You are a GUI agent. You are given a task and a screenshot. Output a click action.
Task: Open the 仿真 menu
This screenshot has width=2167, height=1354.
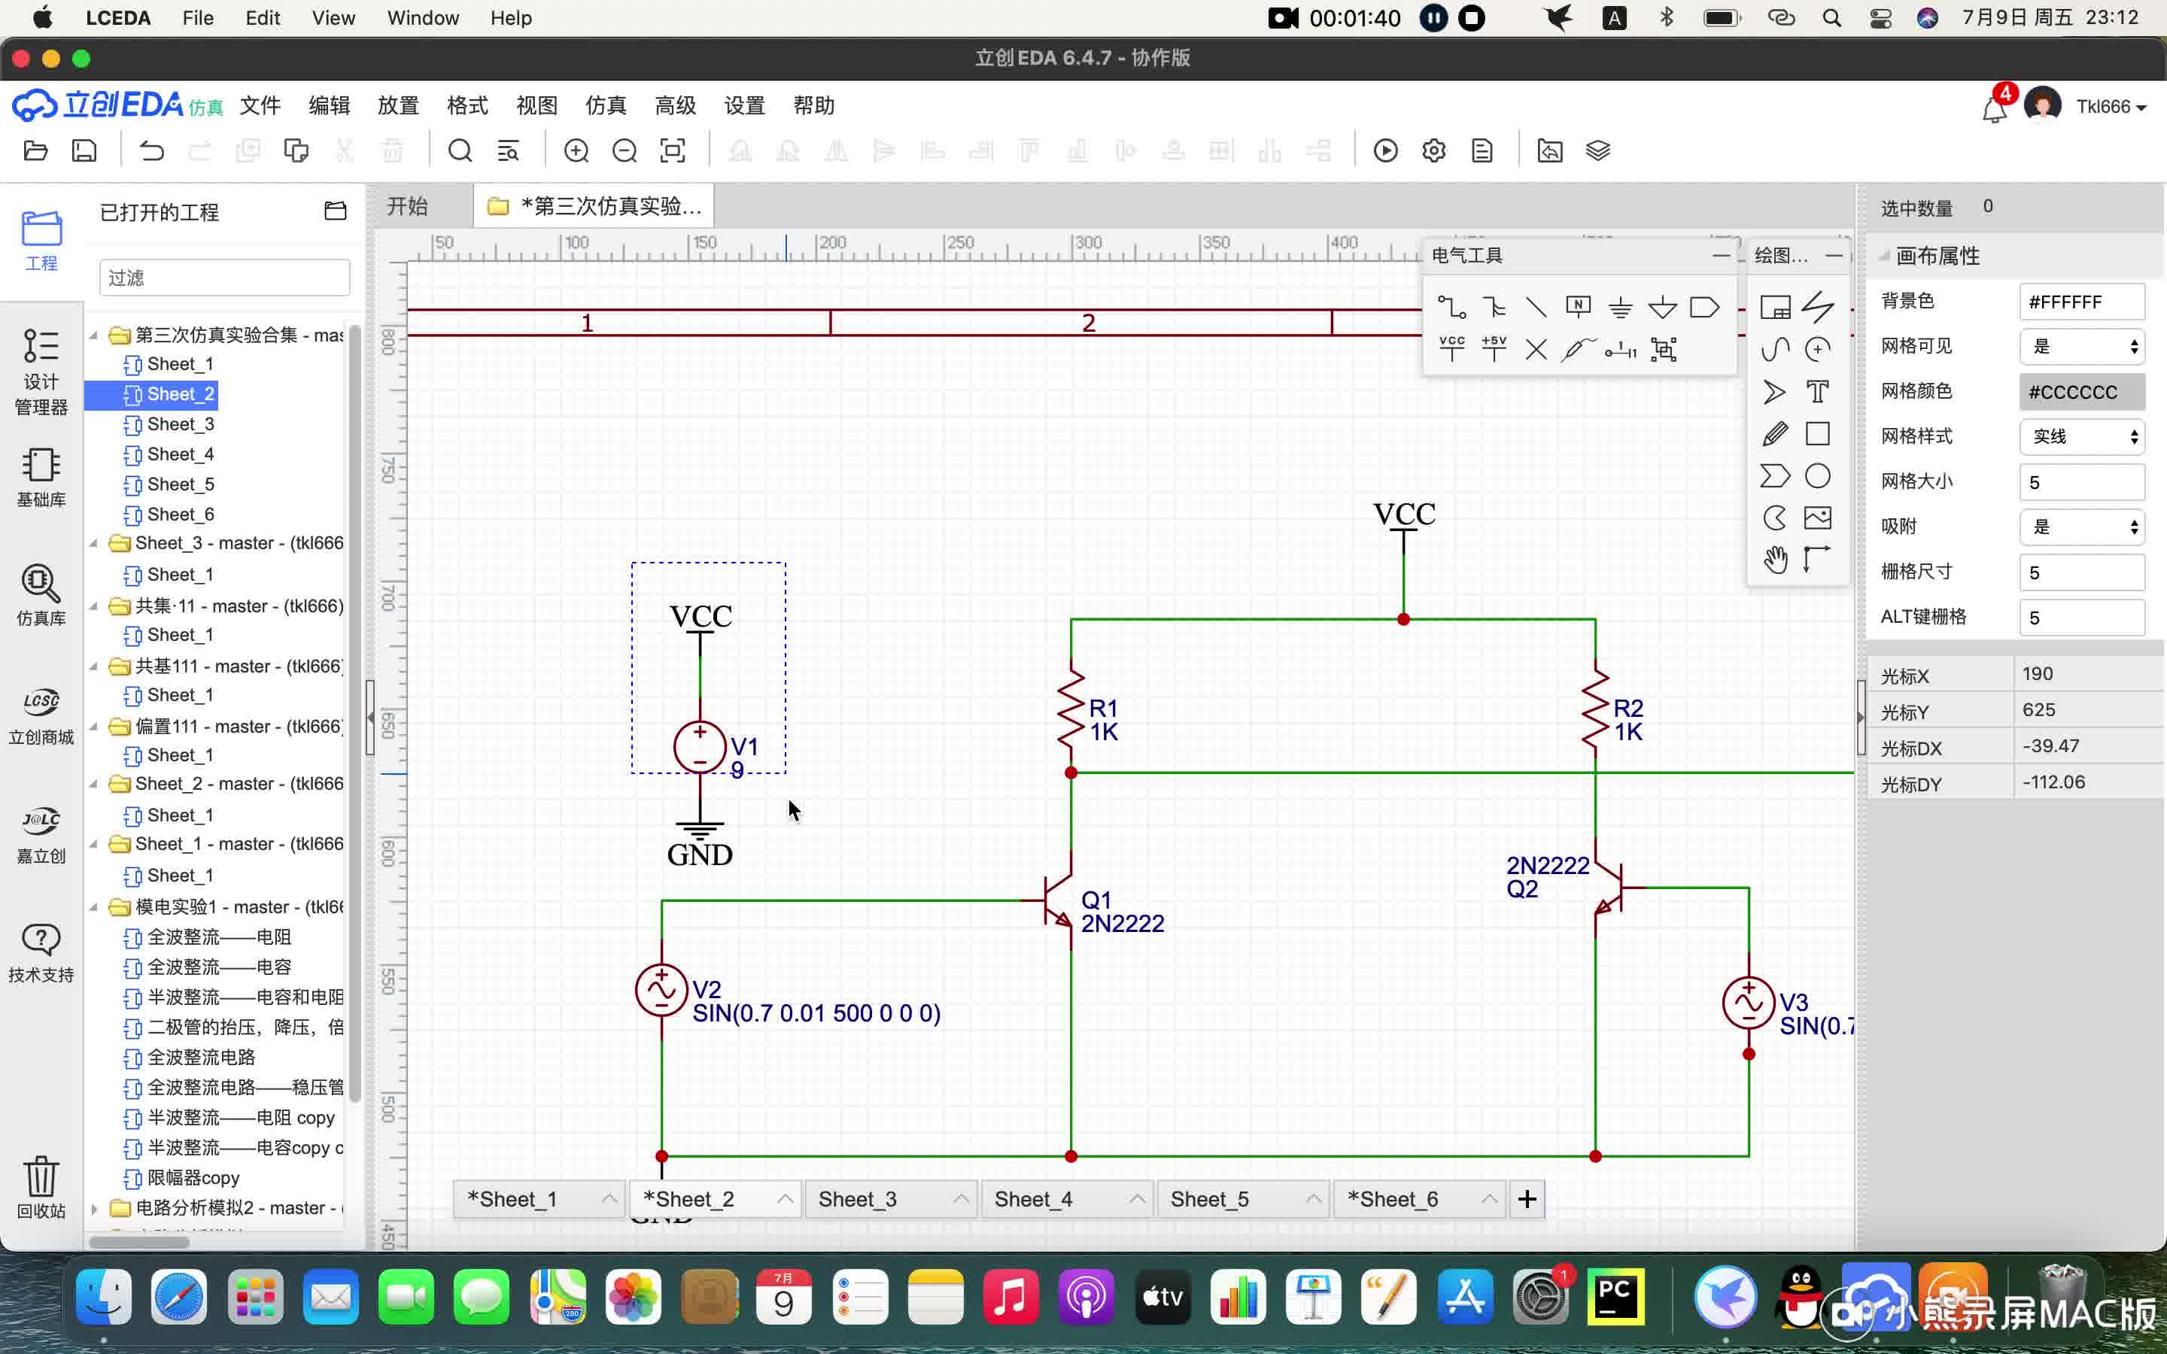pyautogui.click(x=605, y=105)
